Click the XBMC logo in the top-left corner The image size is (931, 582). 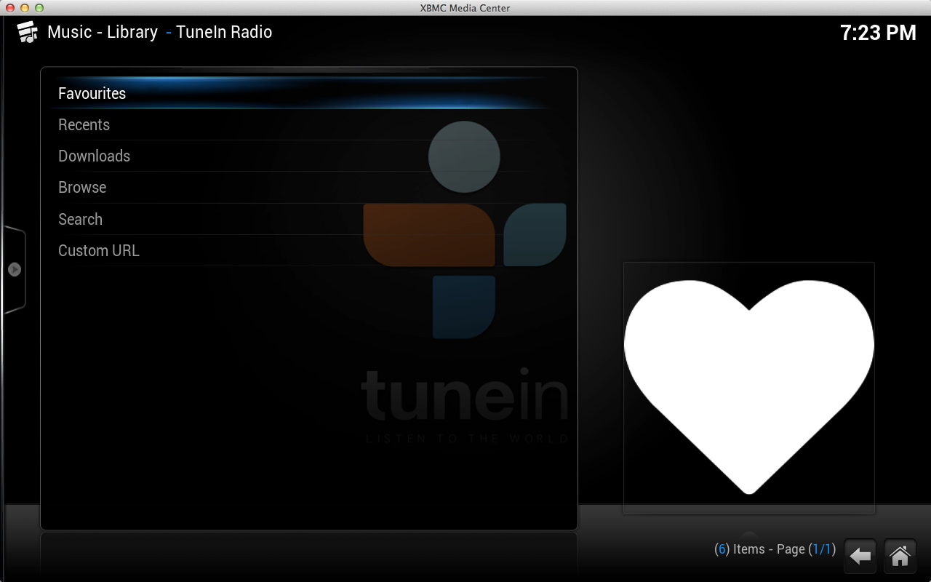[28, 32]
